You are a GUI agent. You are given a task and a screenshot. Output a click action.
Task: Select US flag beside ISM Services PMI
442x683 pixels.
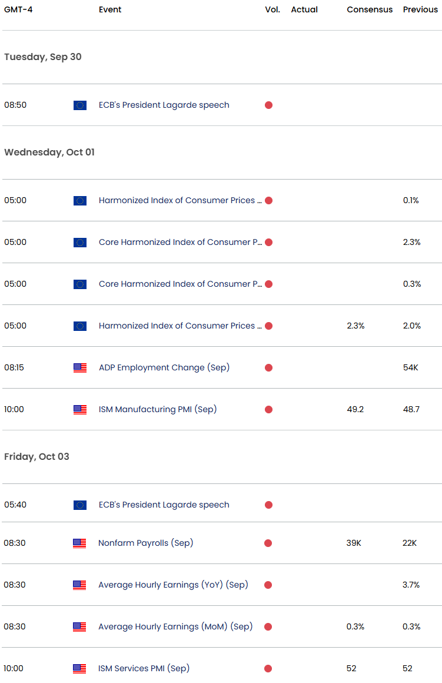pyautogui.click(x=79, y=669)
